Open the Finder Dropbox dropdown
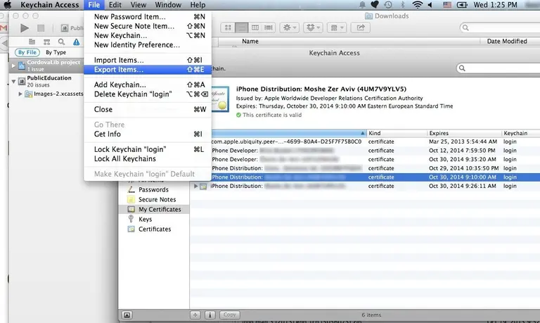 coord(313,27)
